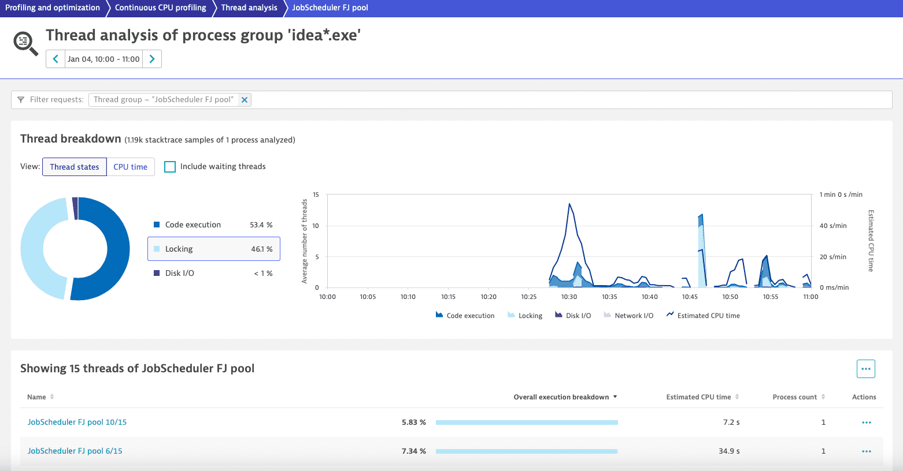The height and width of the screenshot is (471, 903).
Task: Select the Locking row in breakdown legend
Action: point(213,249)
